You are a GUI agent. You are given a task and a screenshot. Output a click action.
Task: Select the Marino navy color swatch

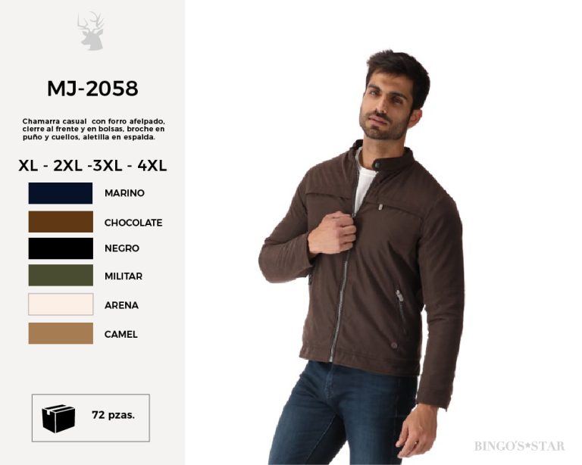click(61, 193)
